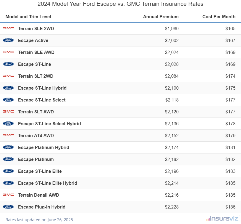Viewport: 241px width, 224px height.
Task: Click the Escape Active label
Action: (33, 40)
